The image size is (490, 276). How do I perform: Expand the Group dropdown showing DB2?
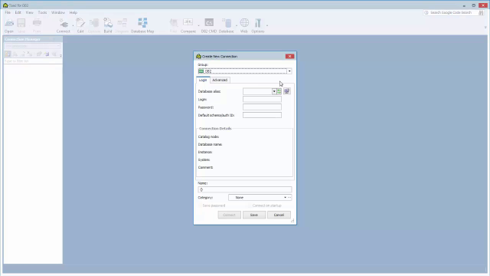click(x=289, y=71)
